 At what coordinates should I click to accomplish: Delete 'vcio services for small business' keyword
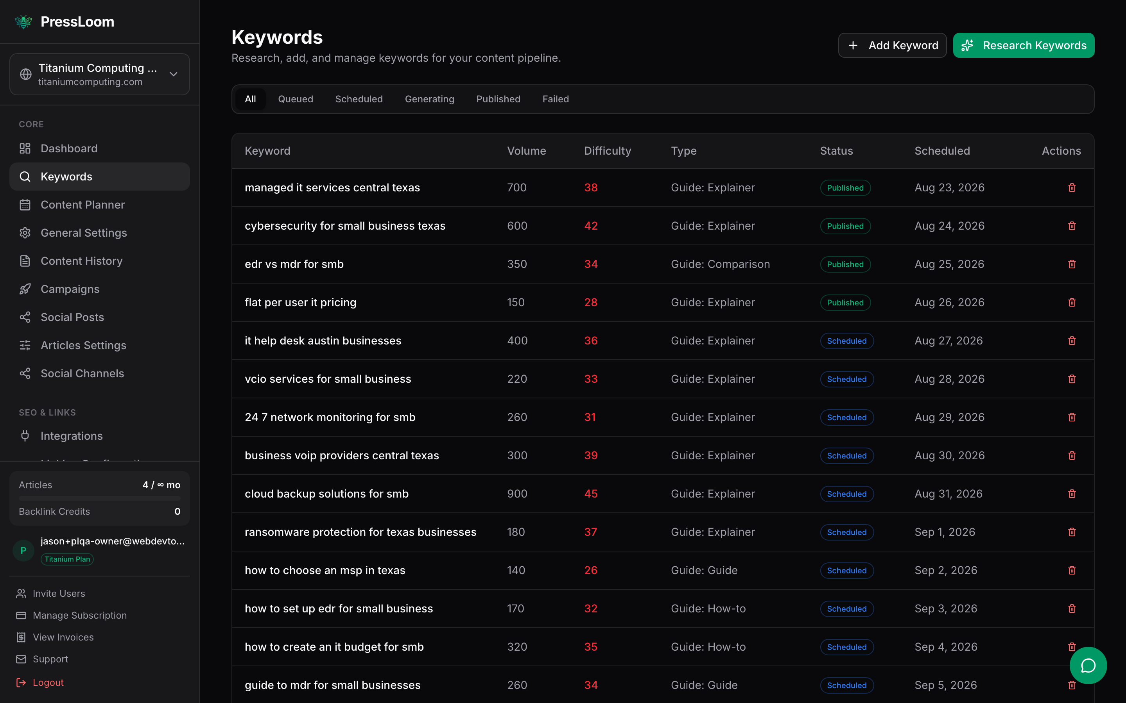point(1072,379)
